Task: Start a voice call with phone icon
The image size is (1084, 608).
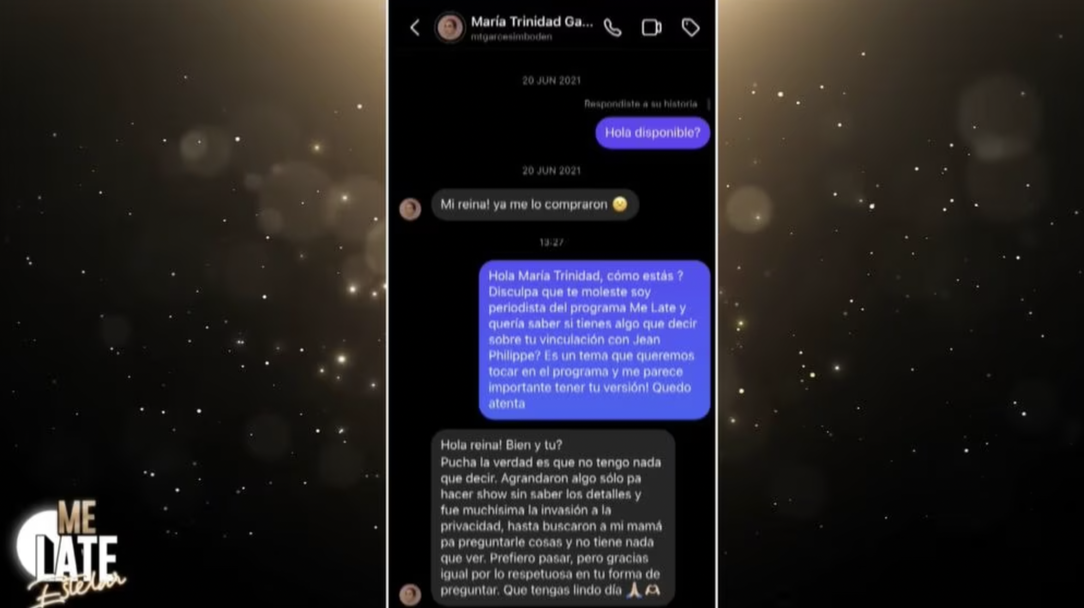Action: click(612, 27)
